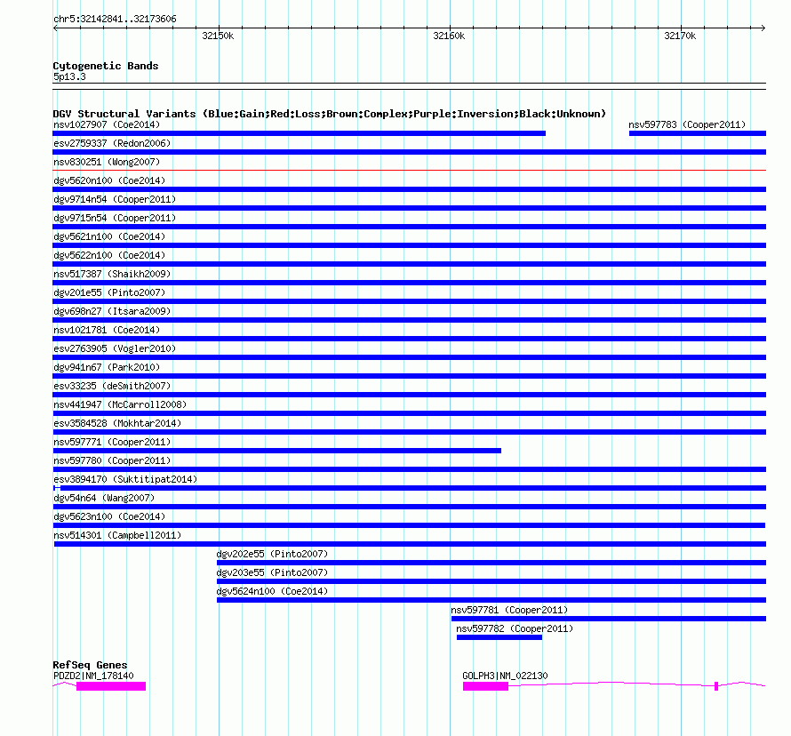The image size is (791, 736).
Task: Click nsv517387 (Shaikh2009) label
Action: [112, 274]
